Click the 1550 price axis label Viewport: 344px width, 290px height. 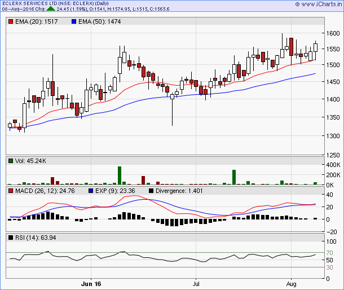pos(333,49)
